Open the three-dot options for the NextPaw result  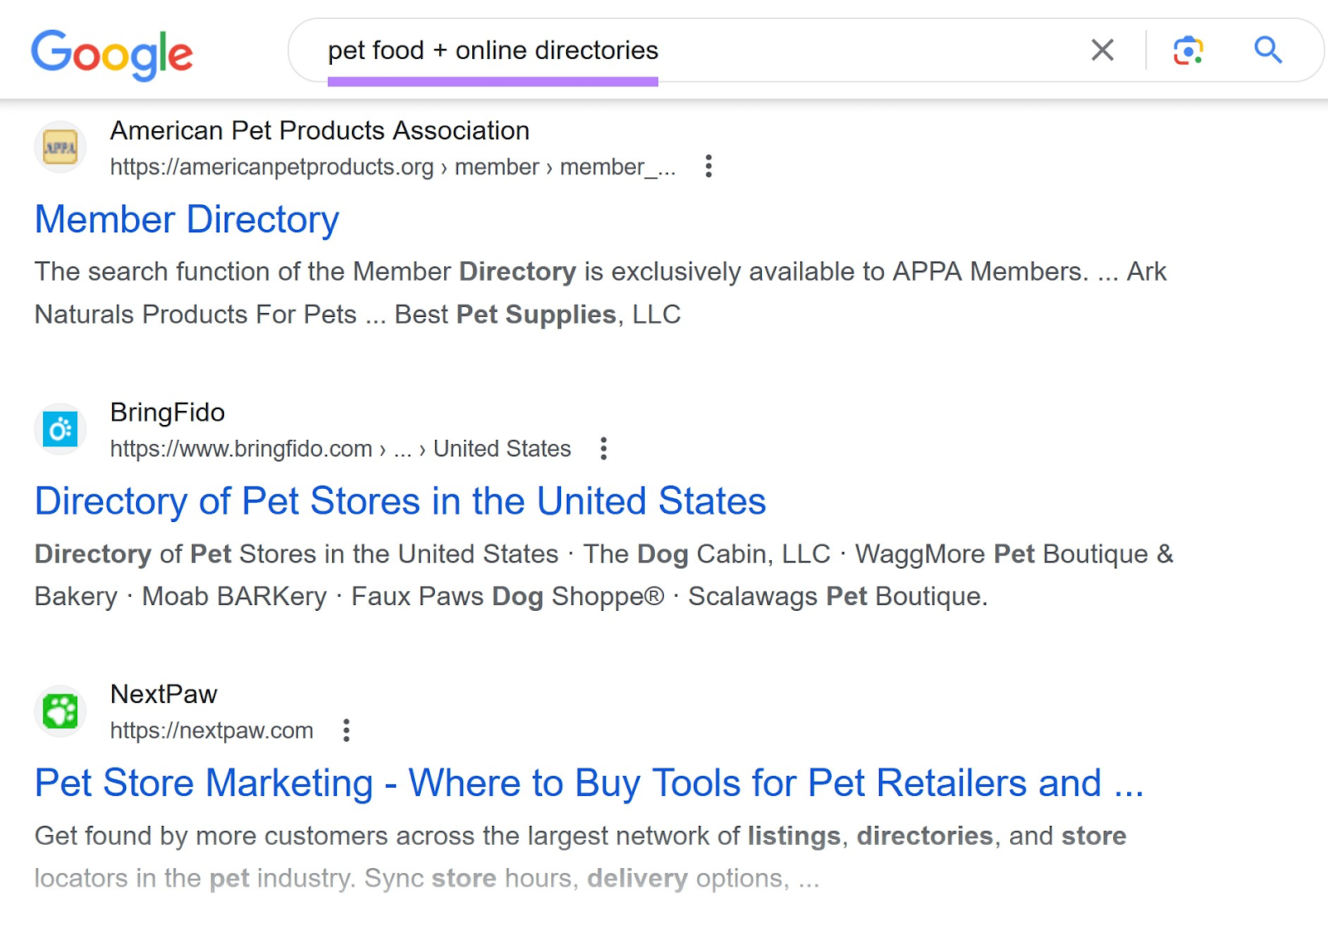point(346,730)
